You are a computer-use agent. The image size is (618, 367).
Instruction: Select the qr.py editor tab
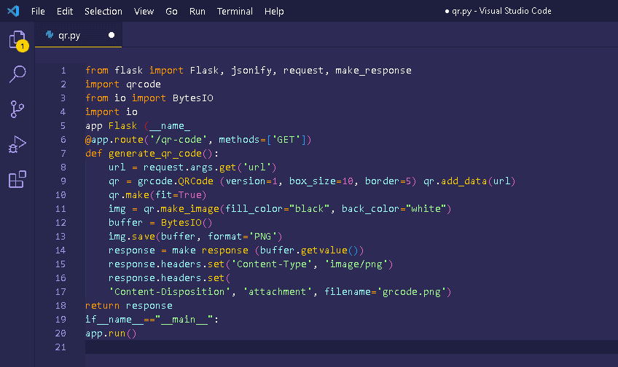[x=79, y=35]
